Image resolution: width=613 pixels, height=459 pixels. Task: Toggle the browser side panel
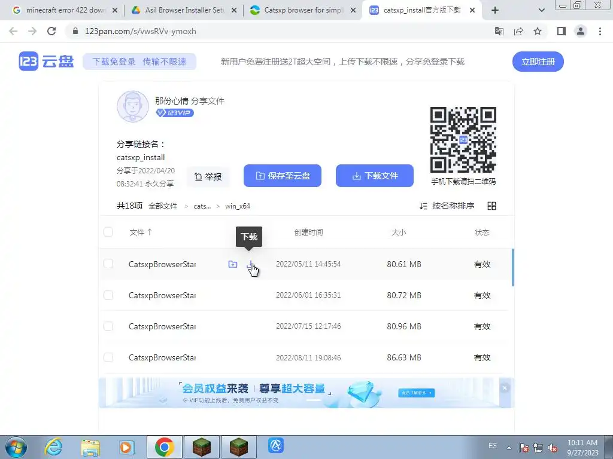point(562,31)
